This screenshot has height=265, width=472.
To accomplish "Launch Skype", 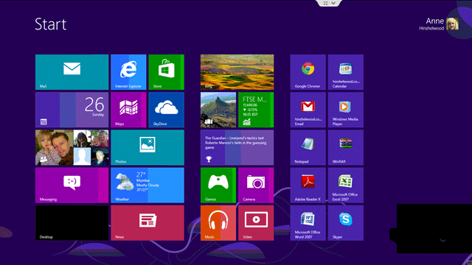I will pos(346,223).
